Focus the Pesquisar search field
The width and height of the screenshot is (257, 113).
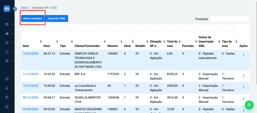[230, 19]
